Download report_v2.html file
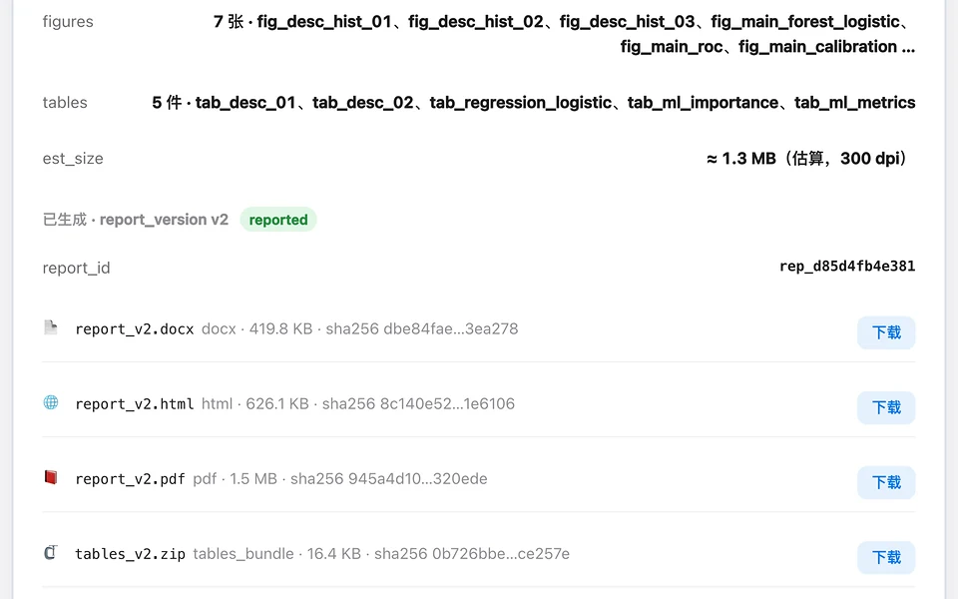958x599 pixels. (x=886, y=407)
